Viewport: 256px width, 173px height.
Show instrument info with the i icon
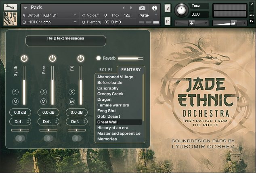(x=155, y=8)
